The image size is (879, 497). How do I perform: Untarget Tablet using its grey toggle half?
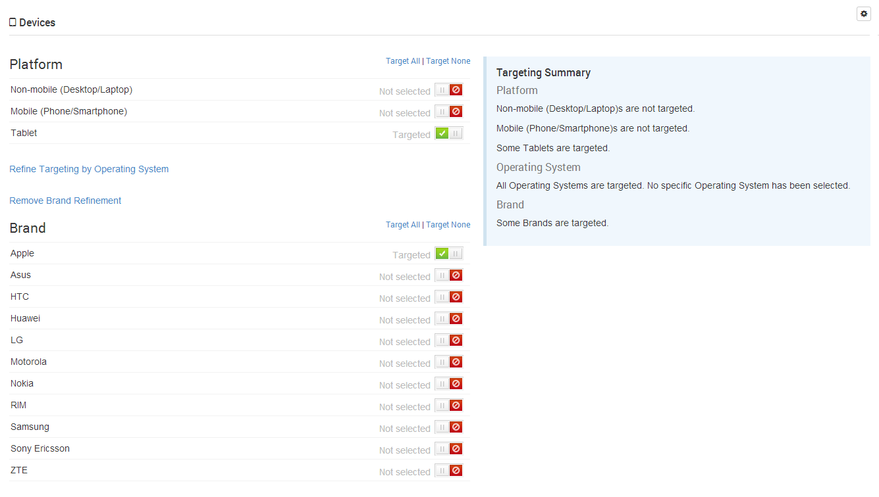pyautogui.click(x=456, y=133)
